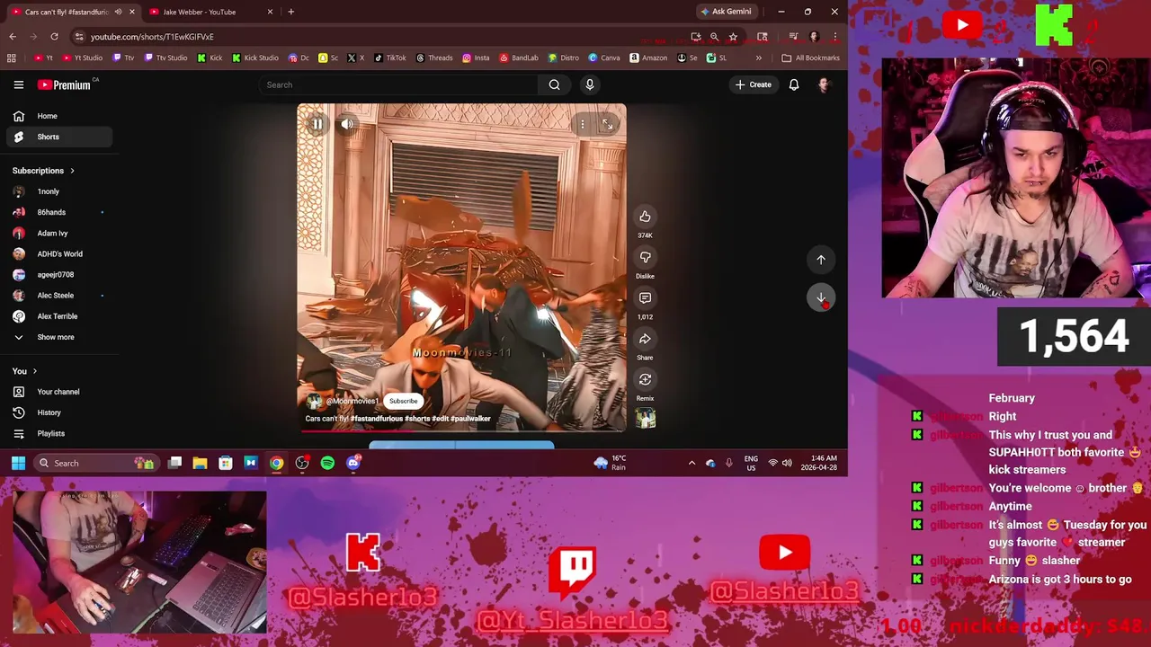Click the Create button
This screenshot has height=647, width=1151.
[x=753, y=84]
